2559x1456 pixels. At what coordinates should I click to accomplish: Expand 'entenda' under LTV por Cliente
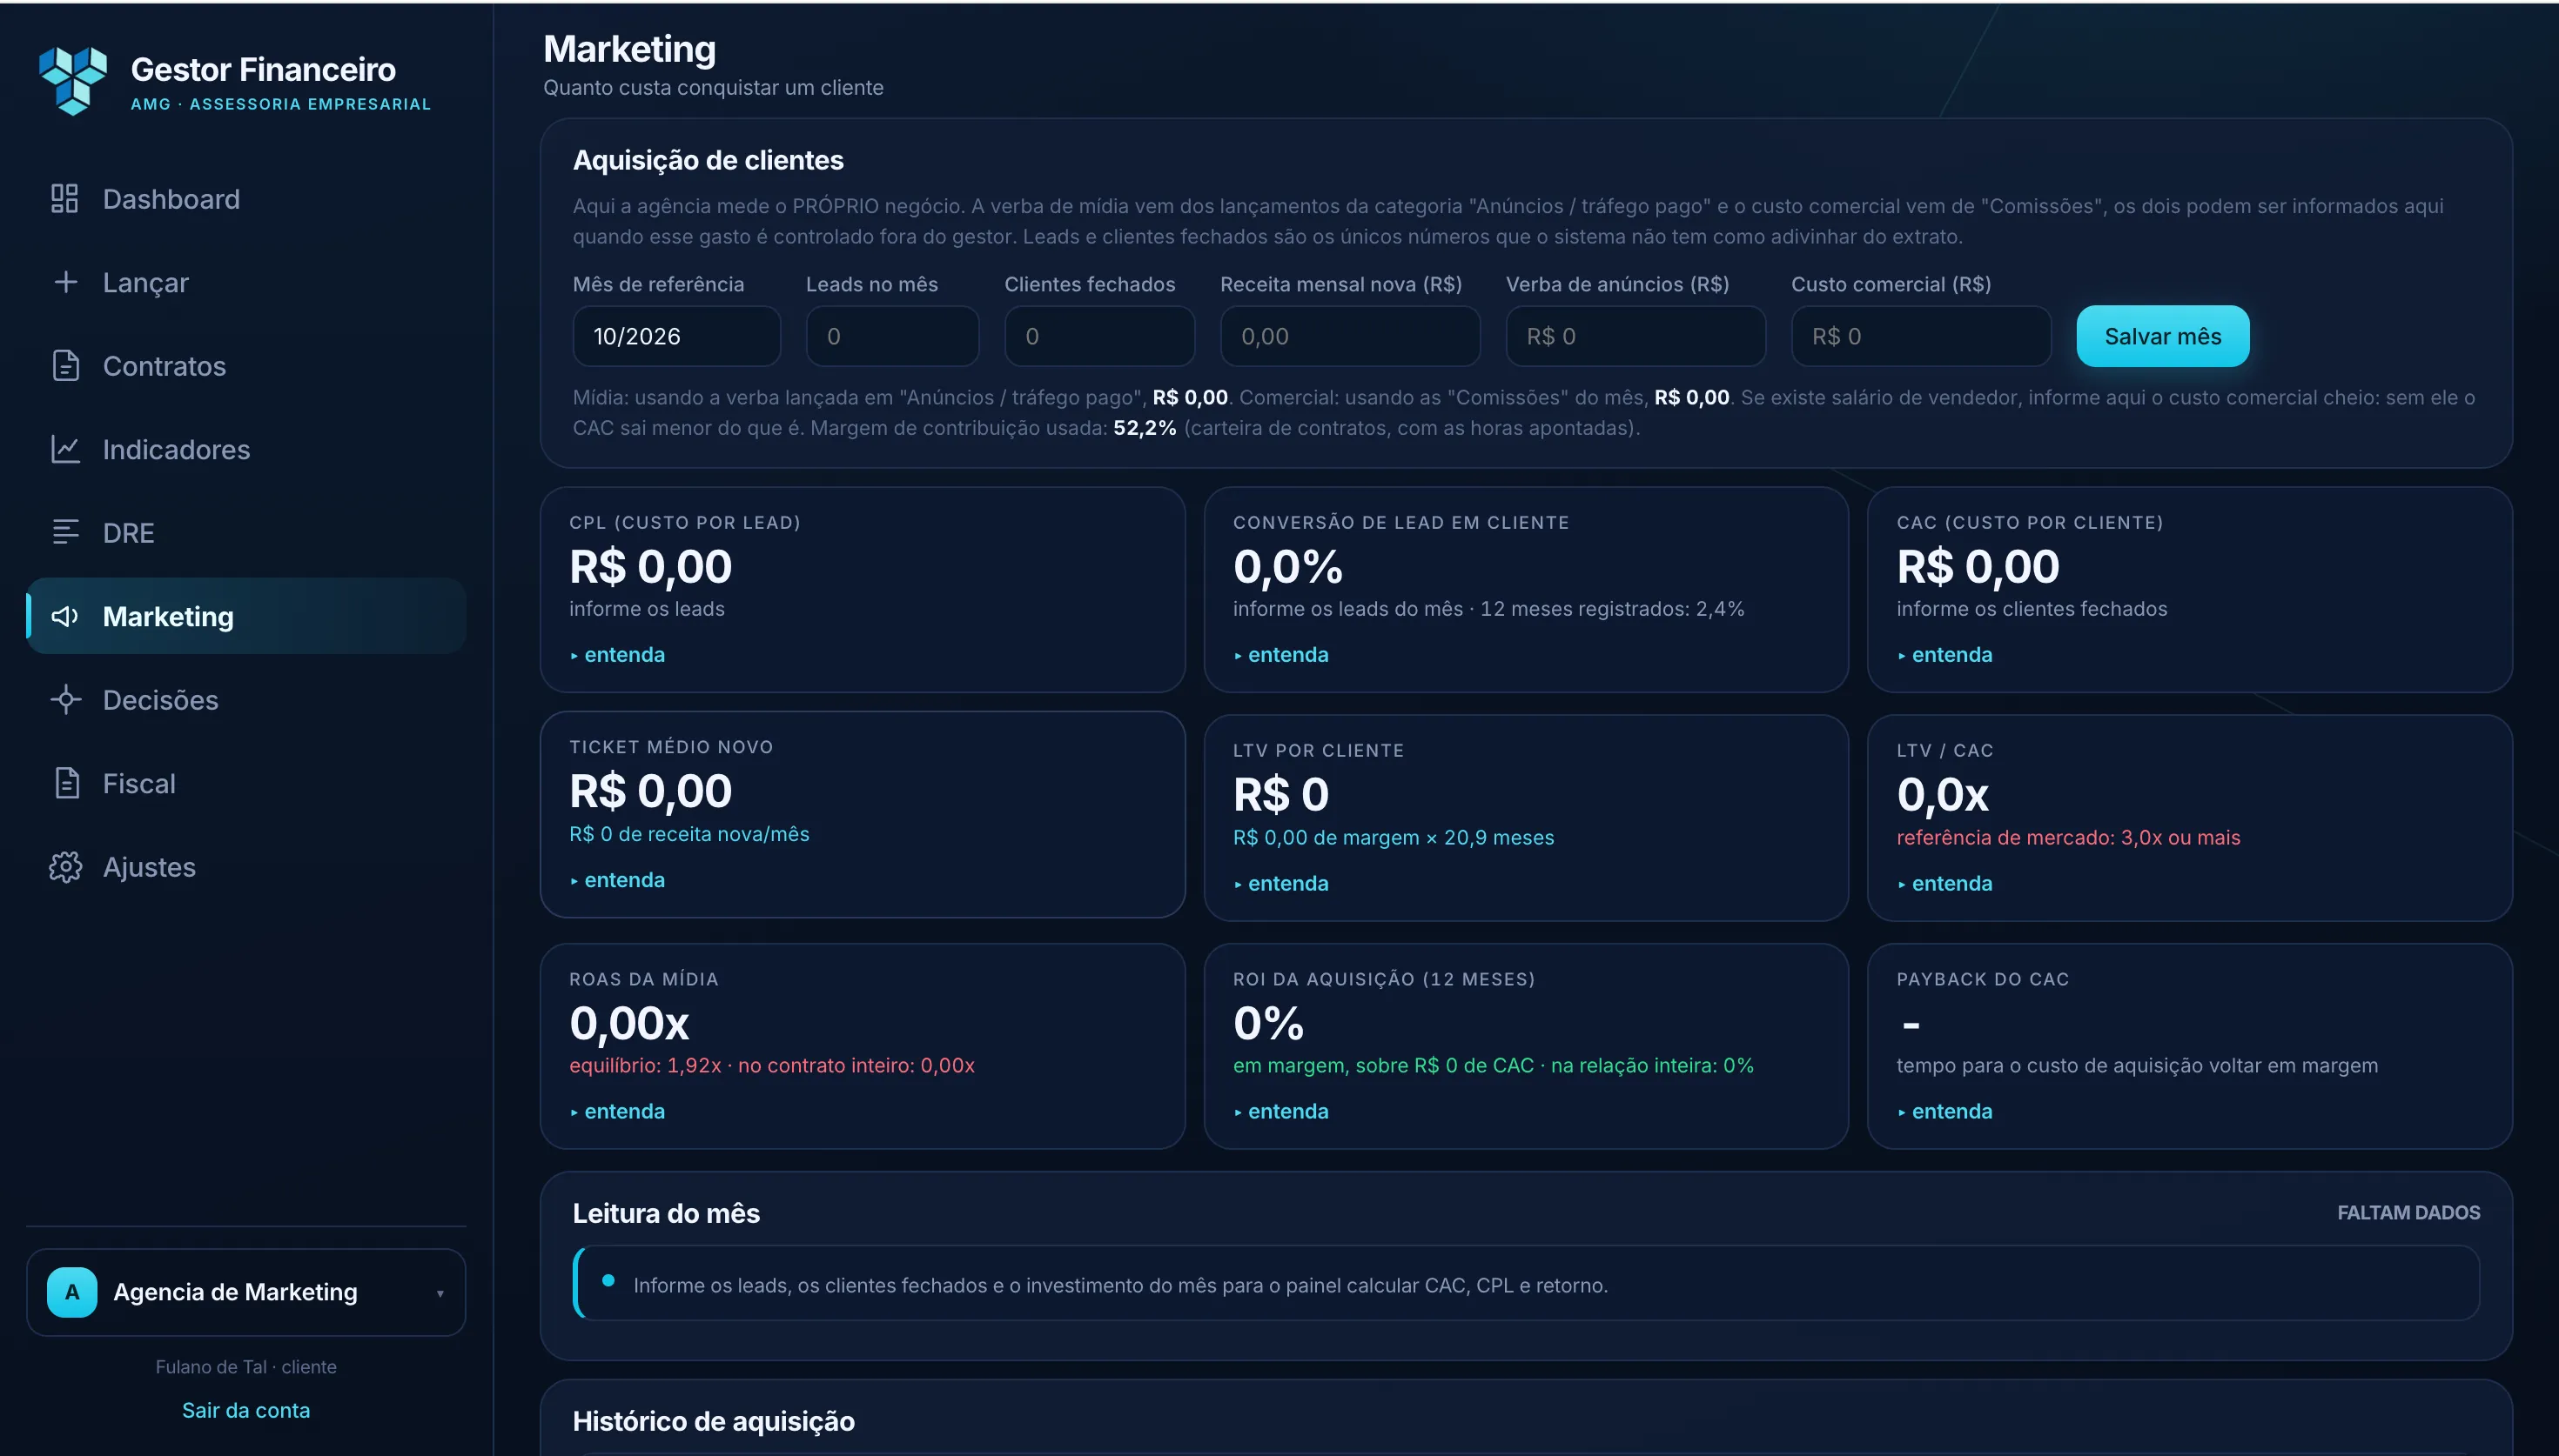1281,883
